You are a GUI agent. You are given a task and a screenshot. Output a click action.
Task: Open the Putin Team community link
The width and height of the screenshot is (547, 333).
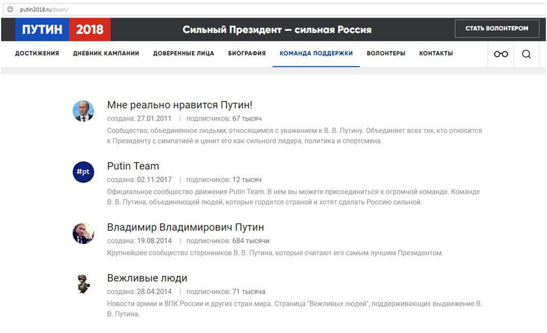[133, 166]
